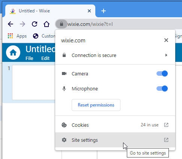Click the browser Back arrow
The width and height of the screenshot is (182, 159).
tap(11, 24)
